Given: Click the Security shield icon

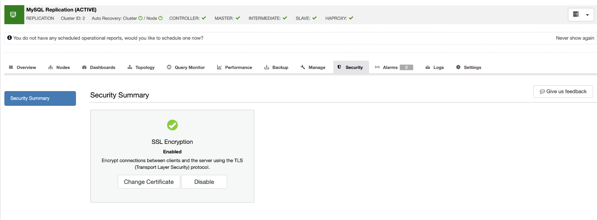Looking at the screenshot, I should (339, 67).
